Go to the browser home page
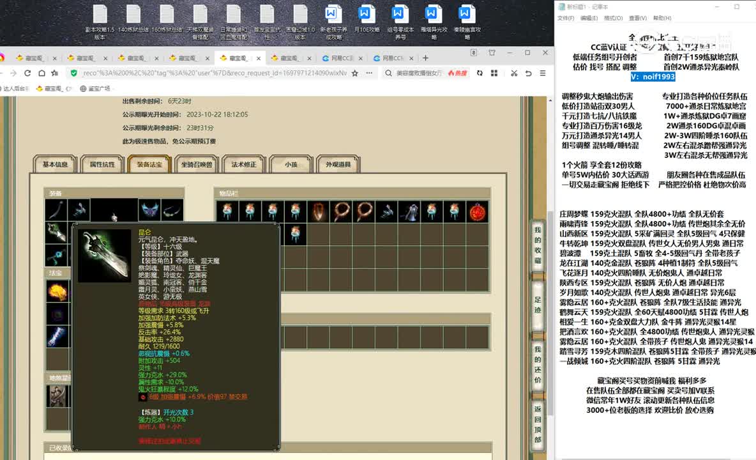 [x=42, y=73]
